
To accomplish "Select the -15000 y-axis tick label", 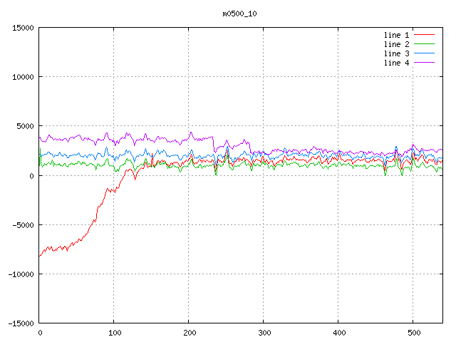I will (x=21, y=323).
